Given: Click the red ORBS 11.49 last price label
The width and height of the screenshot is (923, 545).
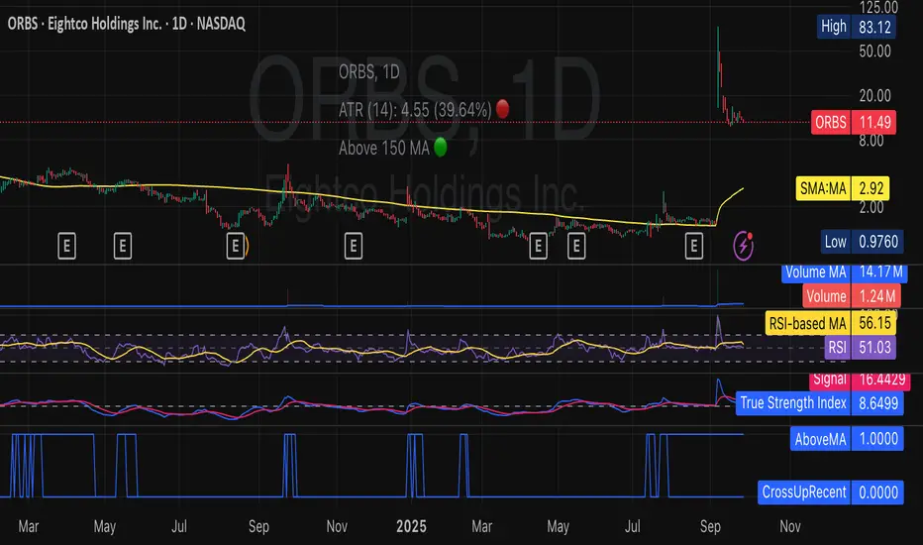Looking at the screenshot, I should point(854,123).
